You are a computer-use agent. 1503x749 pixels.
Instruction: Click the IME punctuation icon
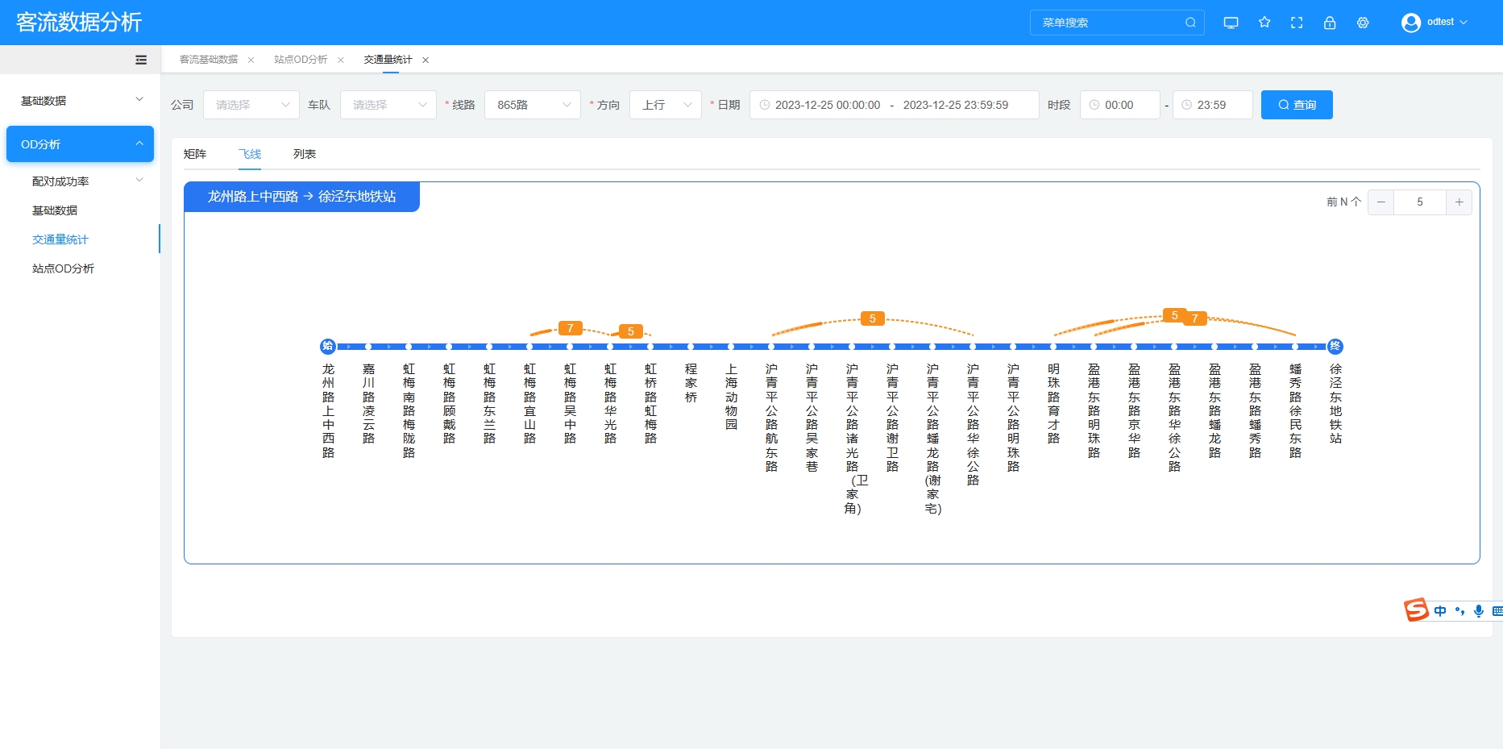(1459, 611)
